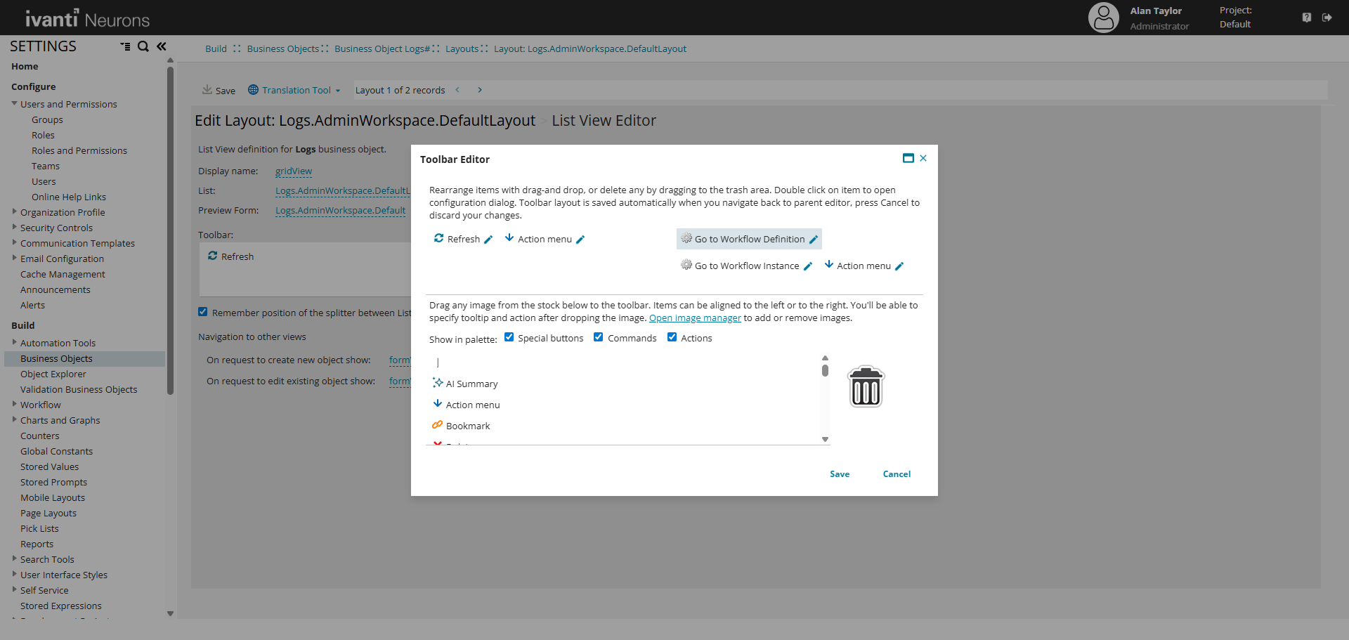Click the help question mark icon at top right
Image resolution: width=1349 pixels, height=640 pixels.
coord(1307,17)
